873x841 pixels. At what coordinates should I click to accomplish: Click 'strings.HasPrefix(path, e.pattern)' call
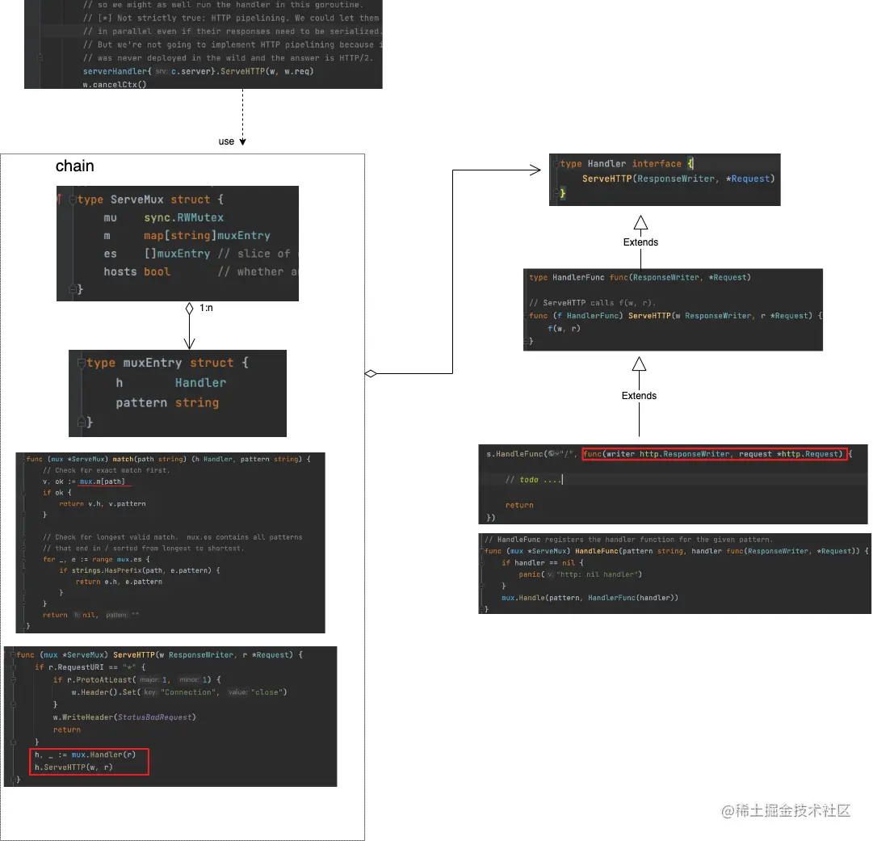tap(141, 570)
